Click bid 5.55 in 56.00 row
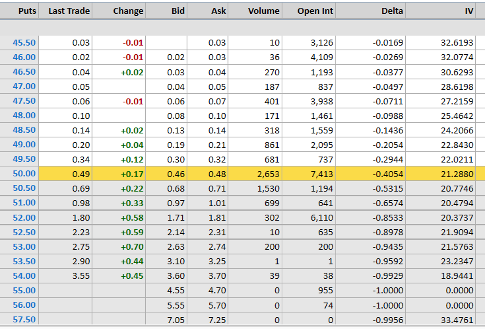The image size is (485, 329). [x=176, y=305]
